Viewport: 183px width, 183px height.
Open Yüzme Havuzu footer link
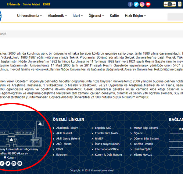click(x=143, y=155)
